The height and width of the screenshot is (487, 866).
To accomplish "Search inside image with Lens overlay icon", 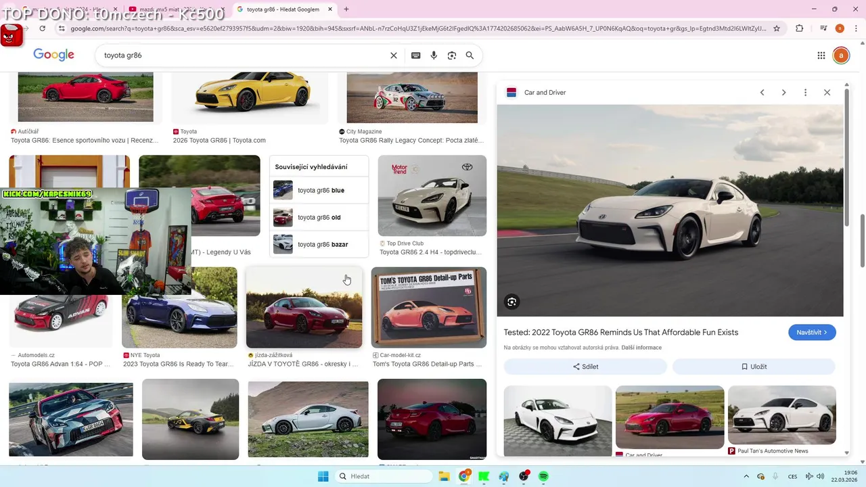I will click(x=512, y=302).
